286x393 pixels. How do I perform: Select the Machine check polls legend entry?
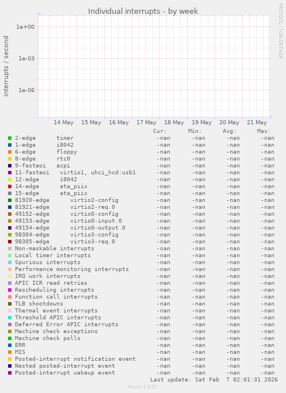coord(48,338)
